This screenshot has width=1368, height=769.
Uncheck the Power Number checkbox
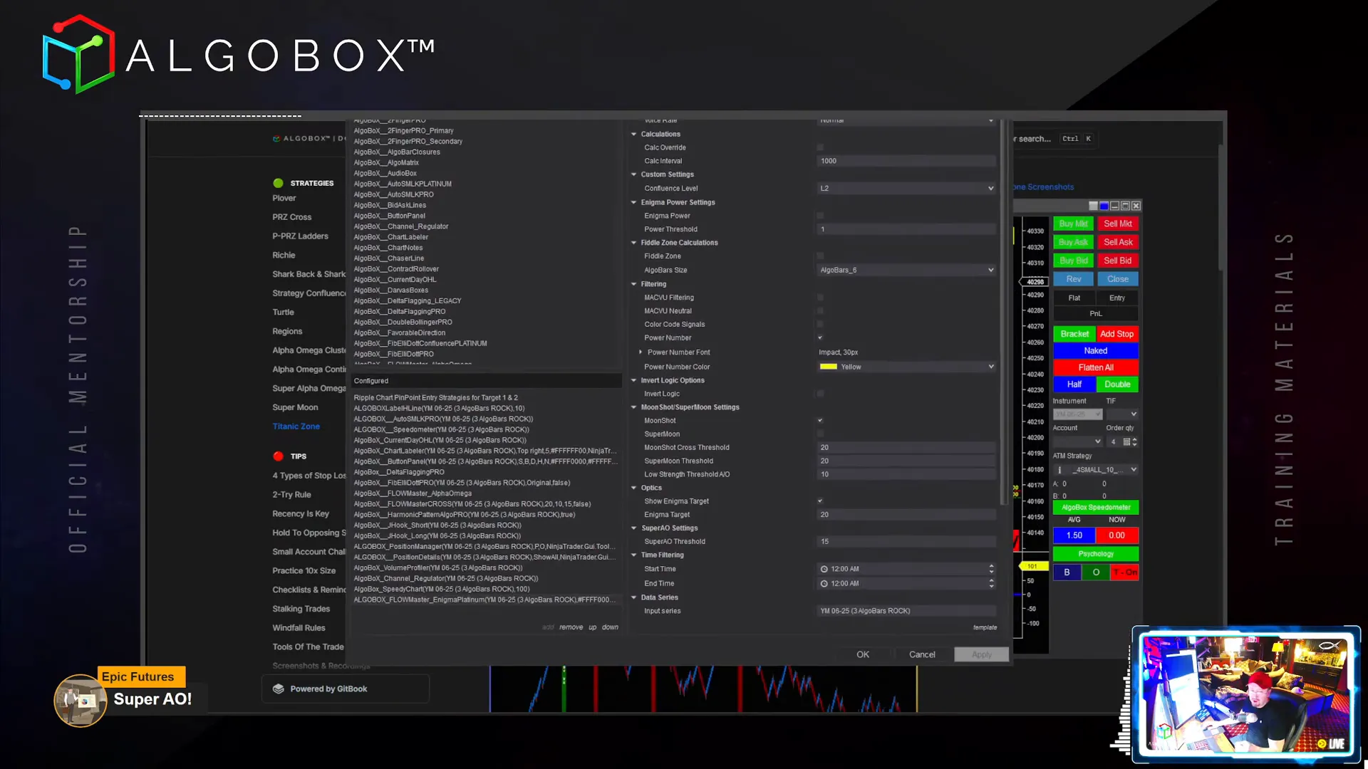pyautogui.click(x=820, y=338)
